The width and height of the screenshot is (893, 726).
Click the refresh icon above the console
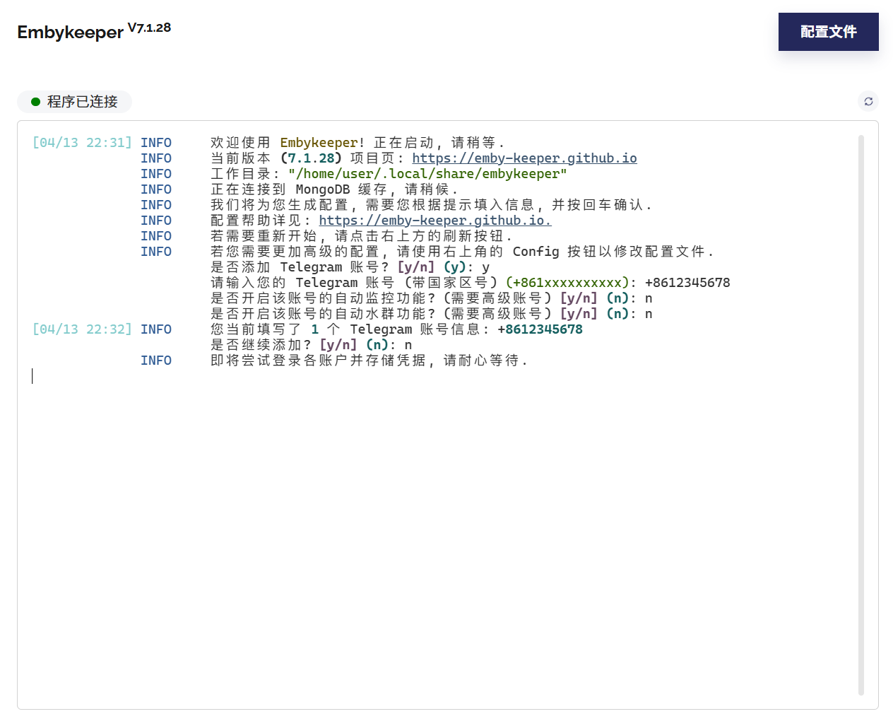[x=868, y=101]
